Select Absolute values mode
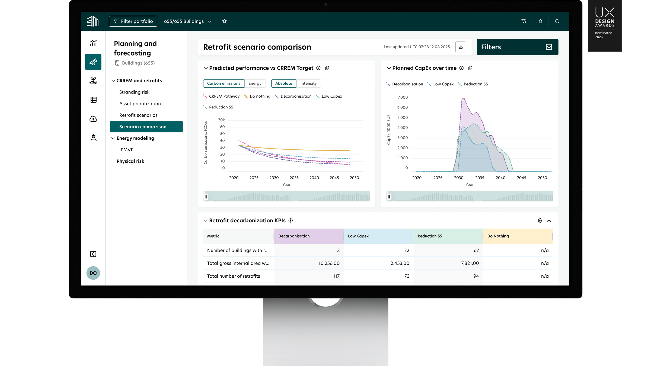 tap(283, 84)
